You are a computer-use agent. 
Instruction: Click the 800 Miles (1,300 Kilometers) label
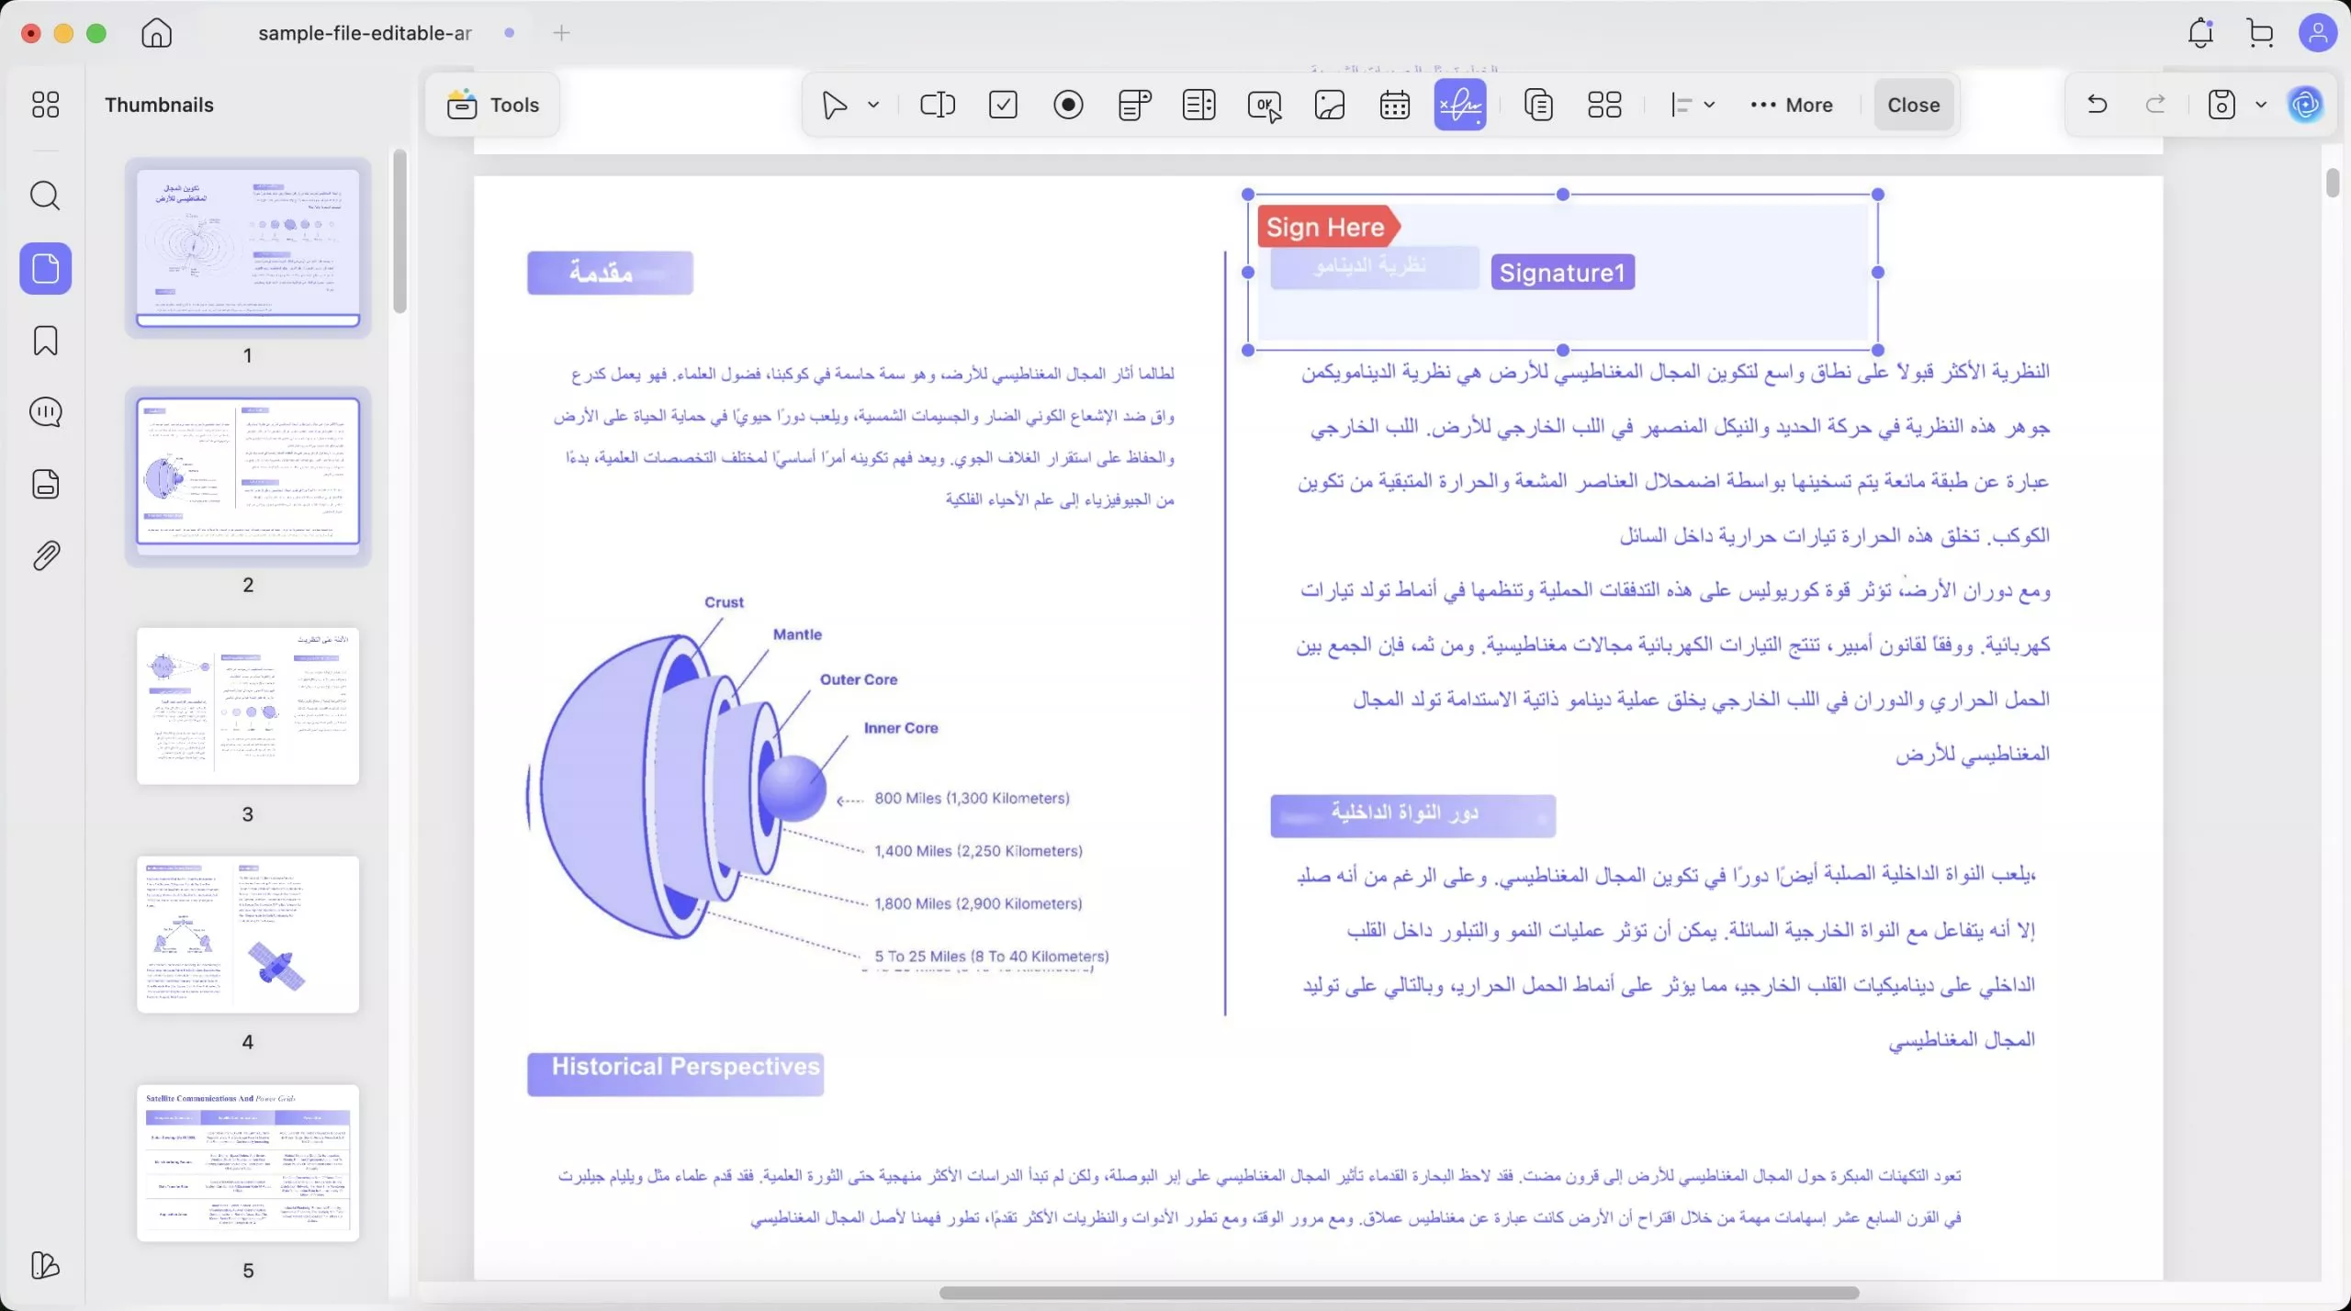tap(972, 799)
